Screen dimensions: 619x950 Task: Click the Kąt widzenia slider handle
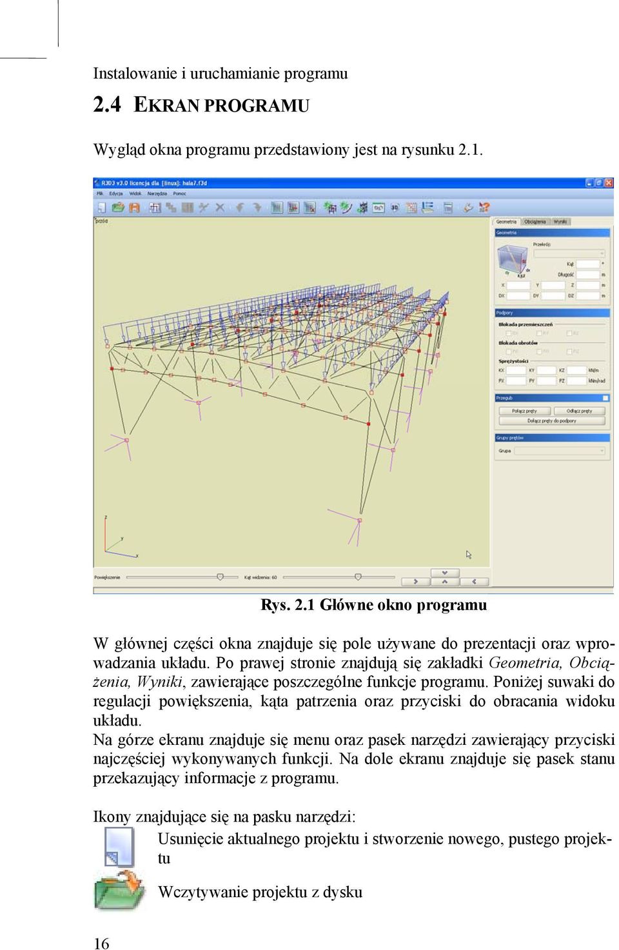coord(358,577)
